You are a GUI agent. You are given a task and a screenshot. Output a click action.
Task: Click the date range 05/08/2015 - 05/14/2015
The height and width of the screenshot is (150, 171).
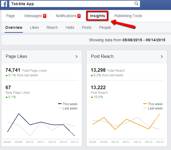[144, 40]
